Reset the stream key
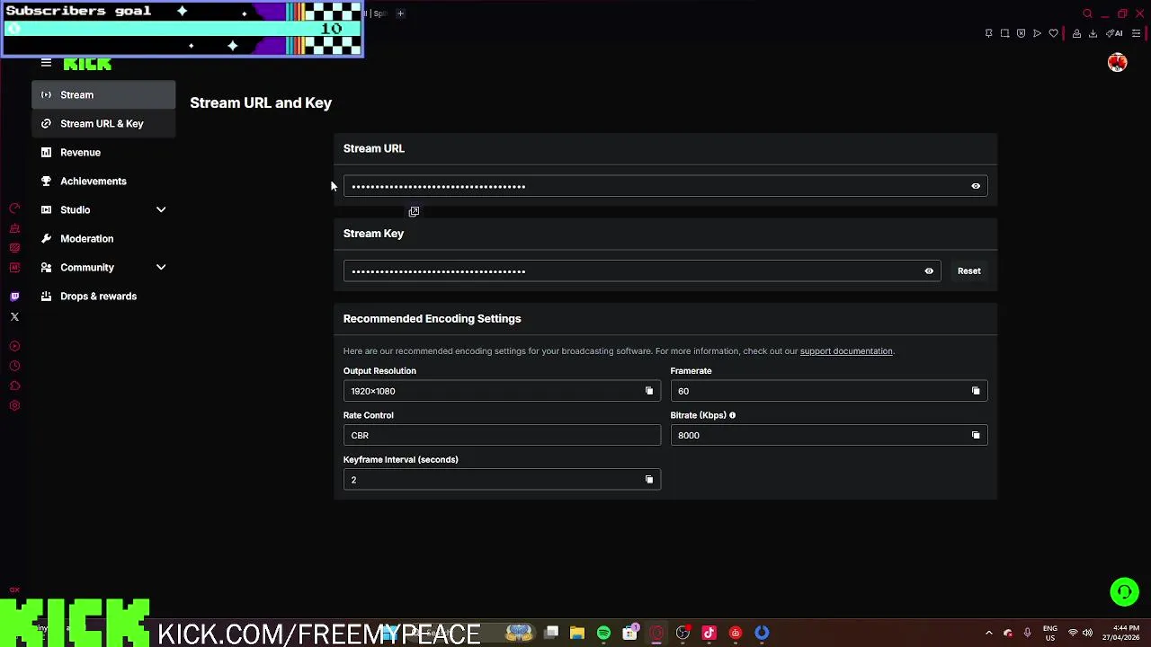This screenshot has height=647, width=1151. [x=968, y=270]
